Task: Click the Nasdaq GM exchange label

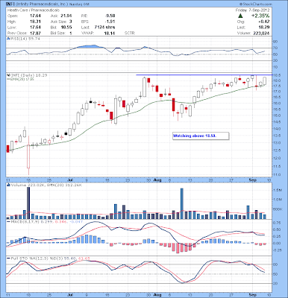Action: point(80,4)
